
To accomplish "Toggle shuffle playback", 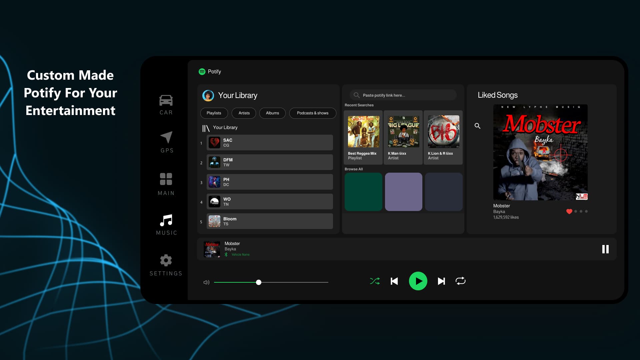I will pos(375,281).
